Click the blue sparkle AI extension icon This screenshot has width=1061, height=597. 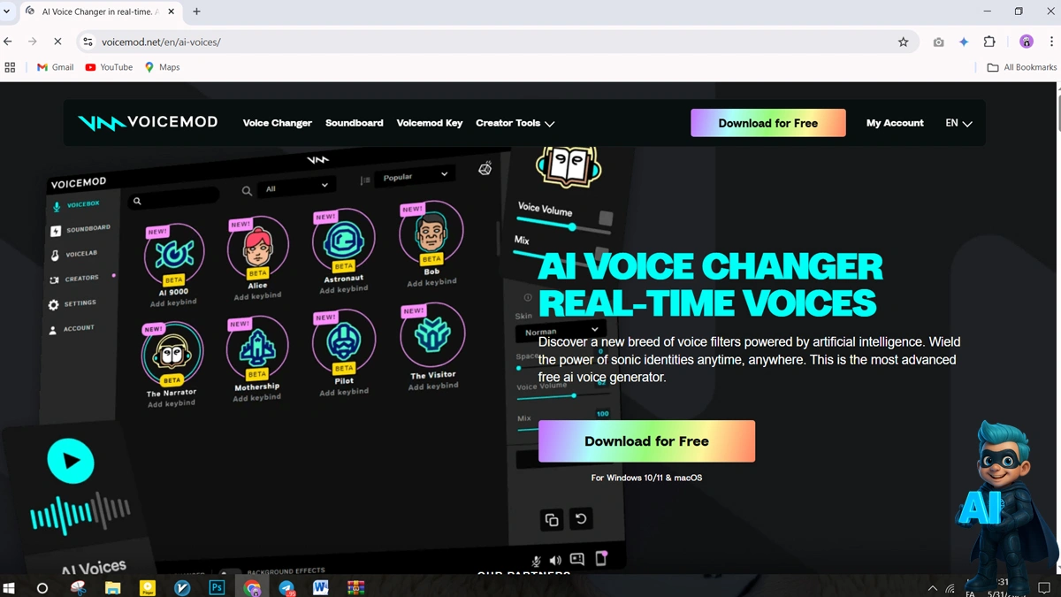click(964, 42)
